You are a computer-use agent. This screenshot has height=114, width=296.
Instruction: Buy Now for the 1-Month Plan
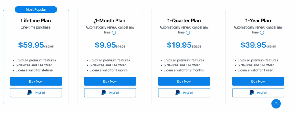(x=110, y=81)
